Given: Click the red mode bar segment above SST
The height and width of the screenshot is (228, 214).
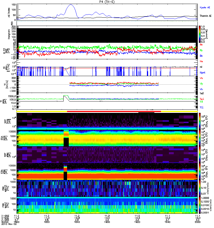Looking at the screenshot, I should pyautogui.click(x=114, y=111).
